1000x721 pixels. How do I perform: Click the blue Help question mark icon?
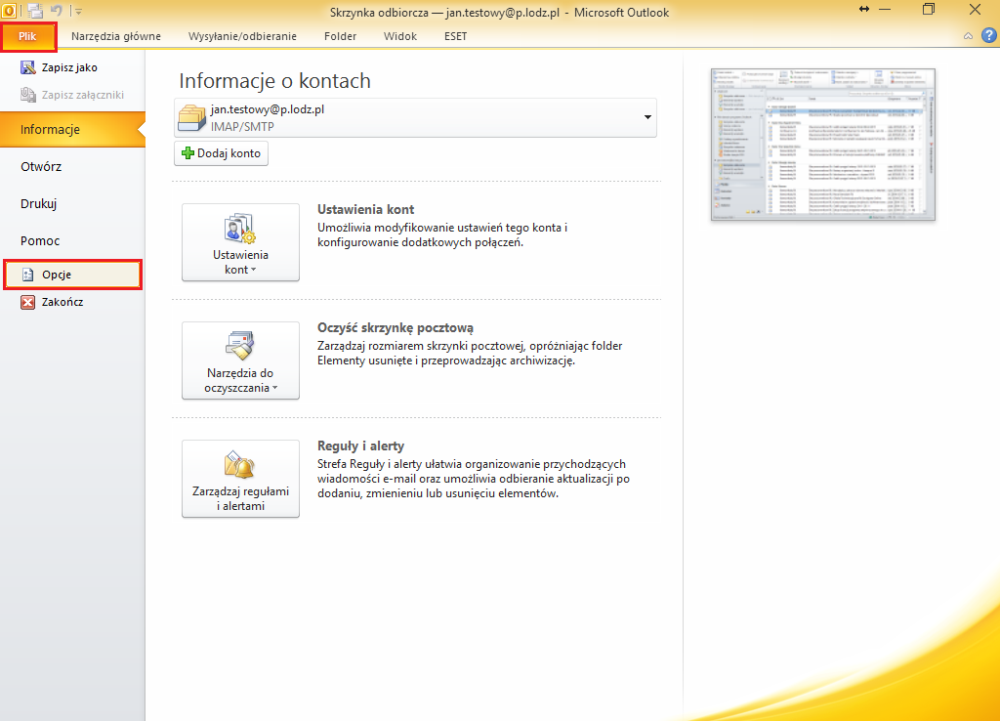(988, 36)
